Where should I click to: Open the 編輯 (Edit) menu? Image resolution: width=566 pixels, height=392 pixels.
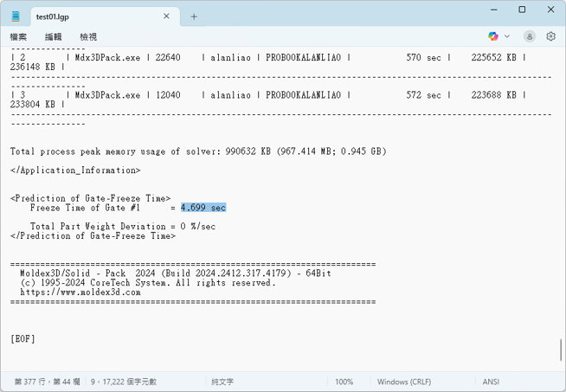pyautogui.click(x=54, y=37)
